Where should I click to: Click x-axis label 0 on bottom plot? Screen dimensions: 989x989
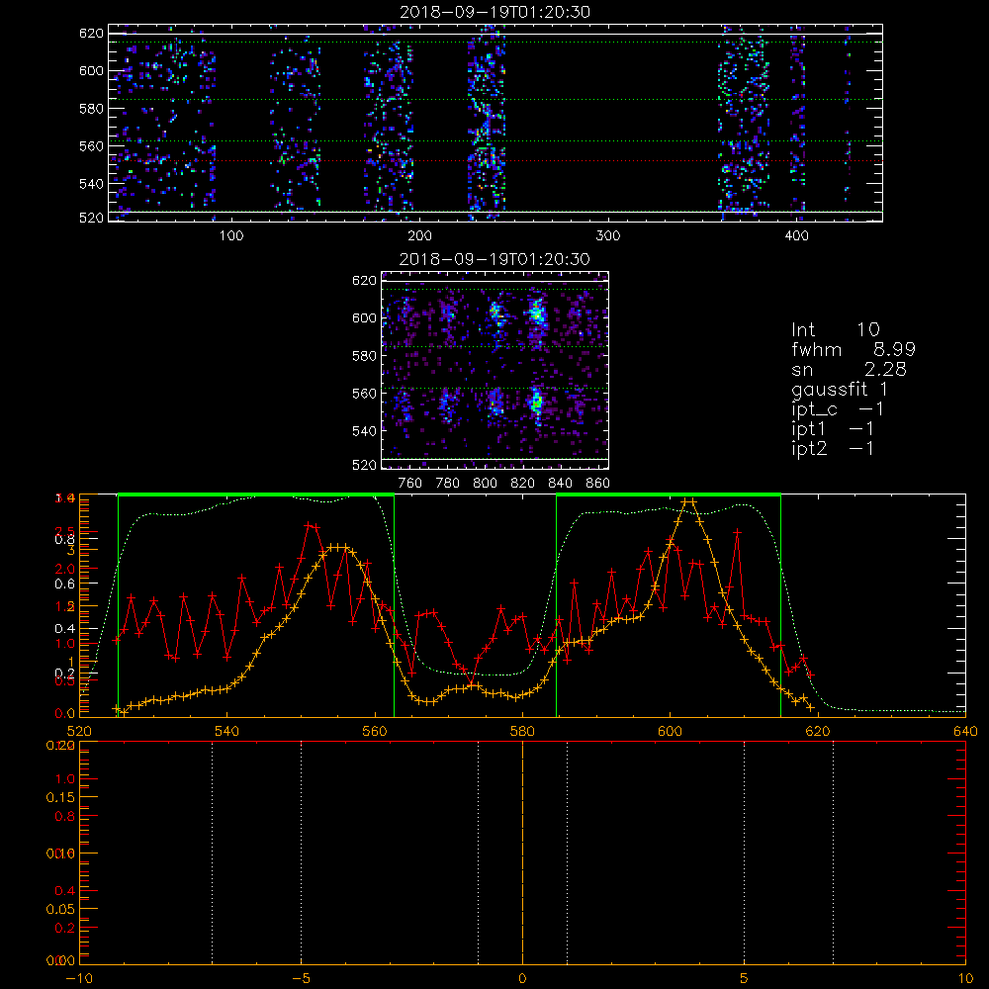(522, 979)
